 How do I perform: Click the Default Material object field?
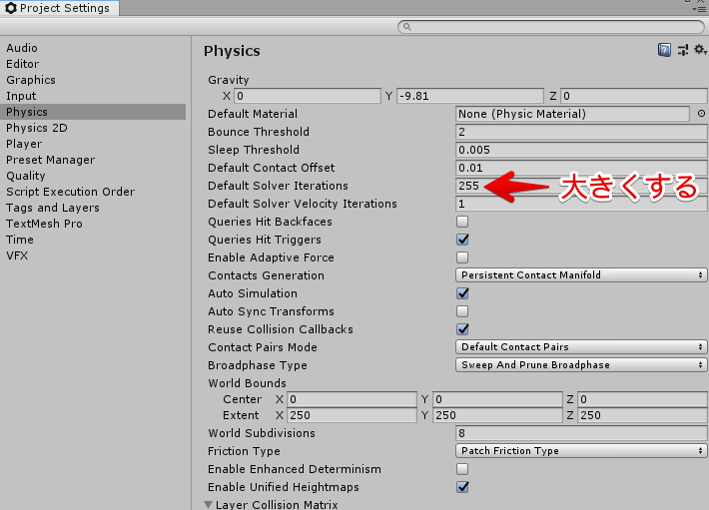[x=572, y=114]
